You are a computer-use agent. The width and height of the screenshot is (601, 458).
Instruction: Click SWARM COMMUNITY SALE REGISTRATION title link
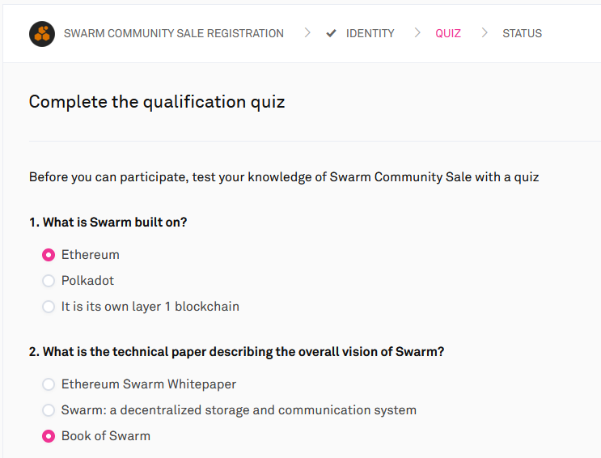(x=174, y=34)
